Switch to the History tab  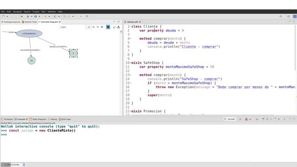tap(52, 119)
